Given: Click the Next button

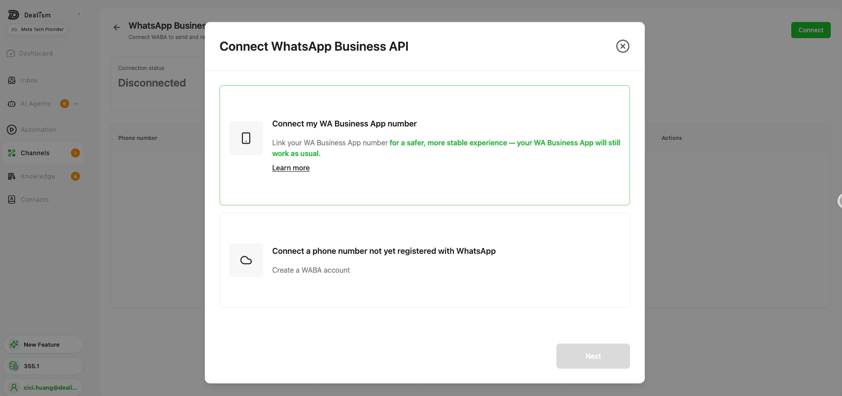Looking at the screenshot, I should pos(593,356).
